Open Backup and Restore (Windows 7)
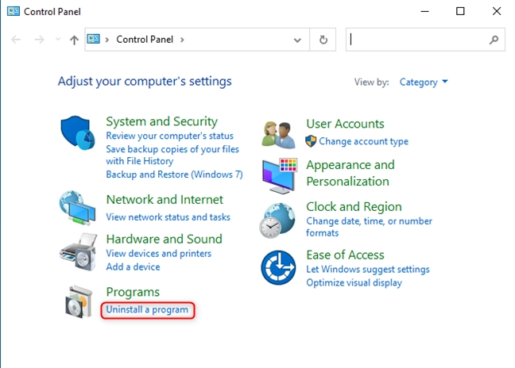 (174, 174)
